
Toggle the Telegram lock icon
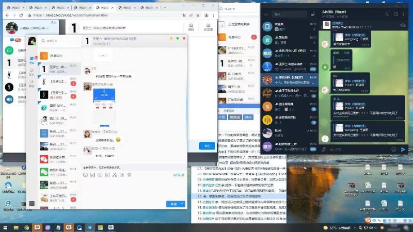point(313,14)
